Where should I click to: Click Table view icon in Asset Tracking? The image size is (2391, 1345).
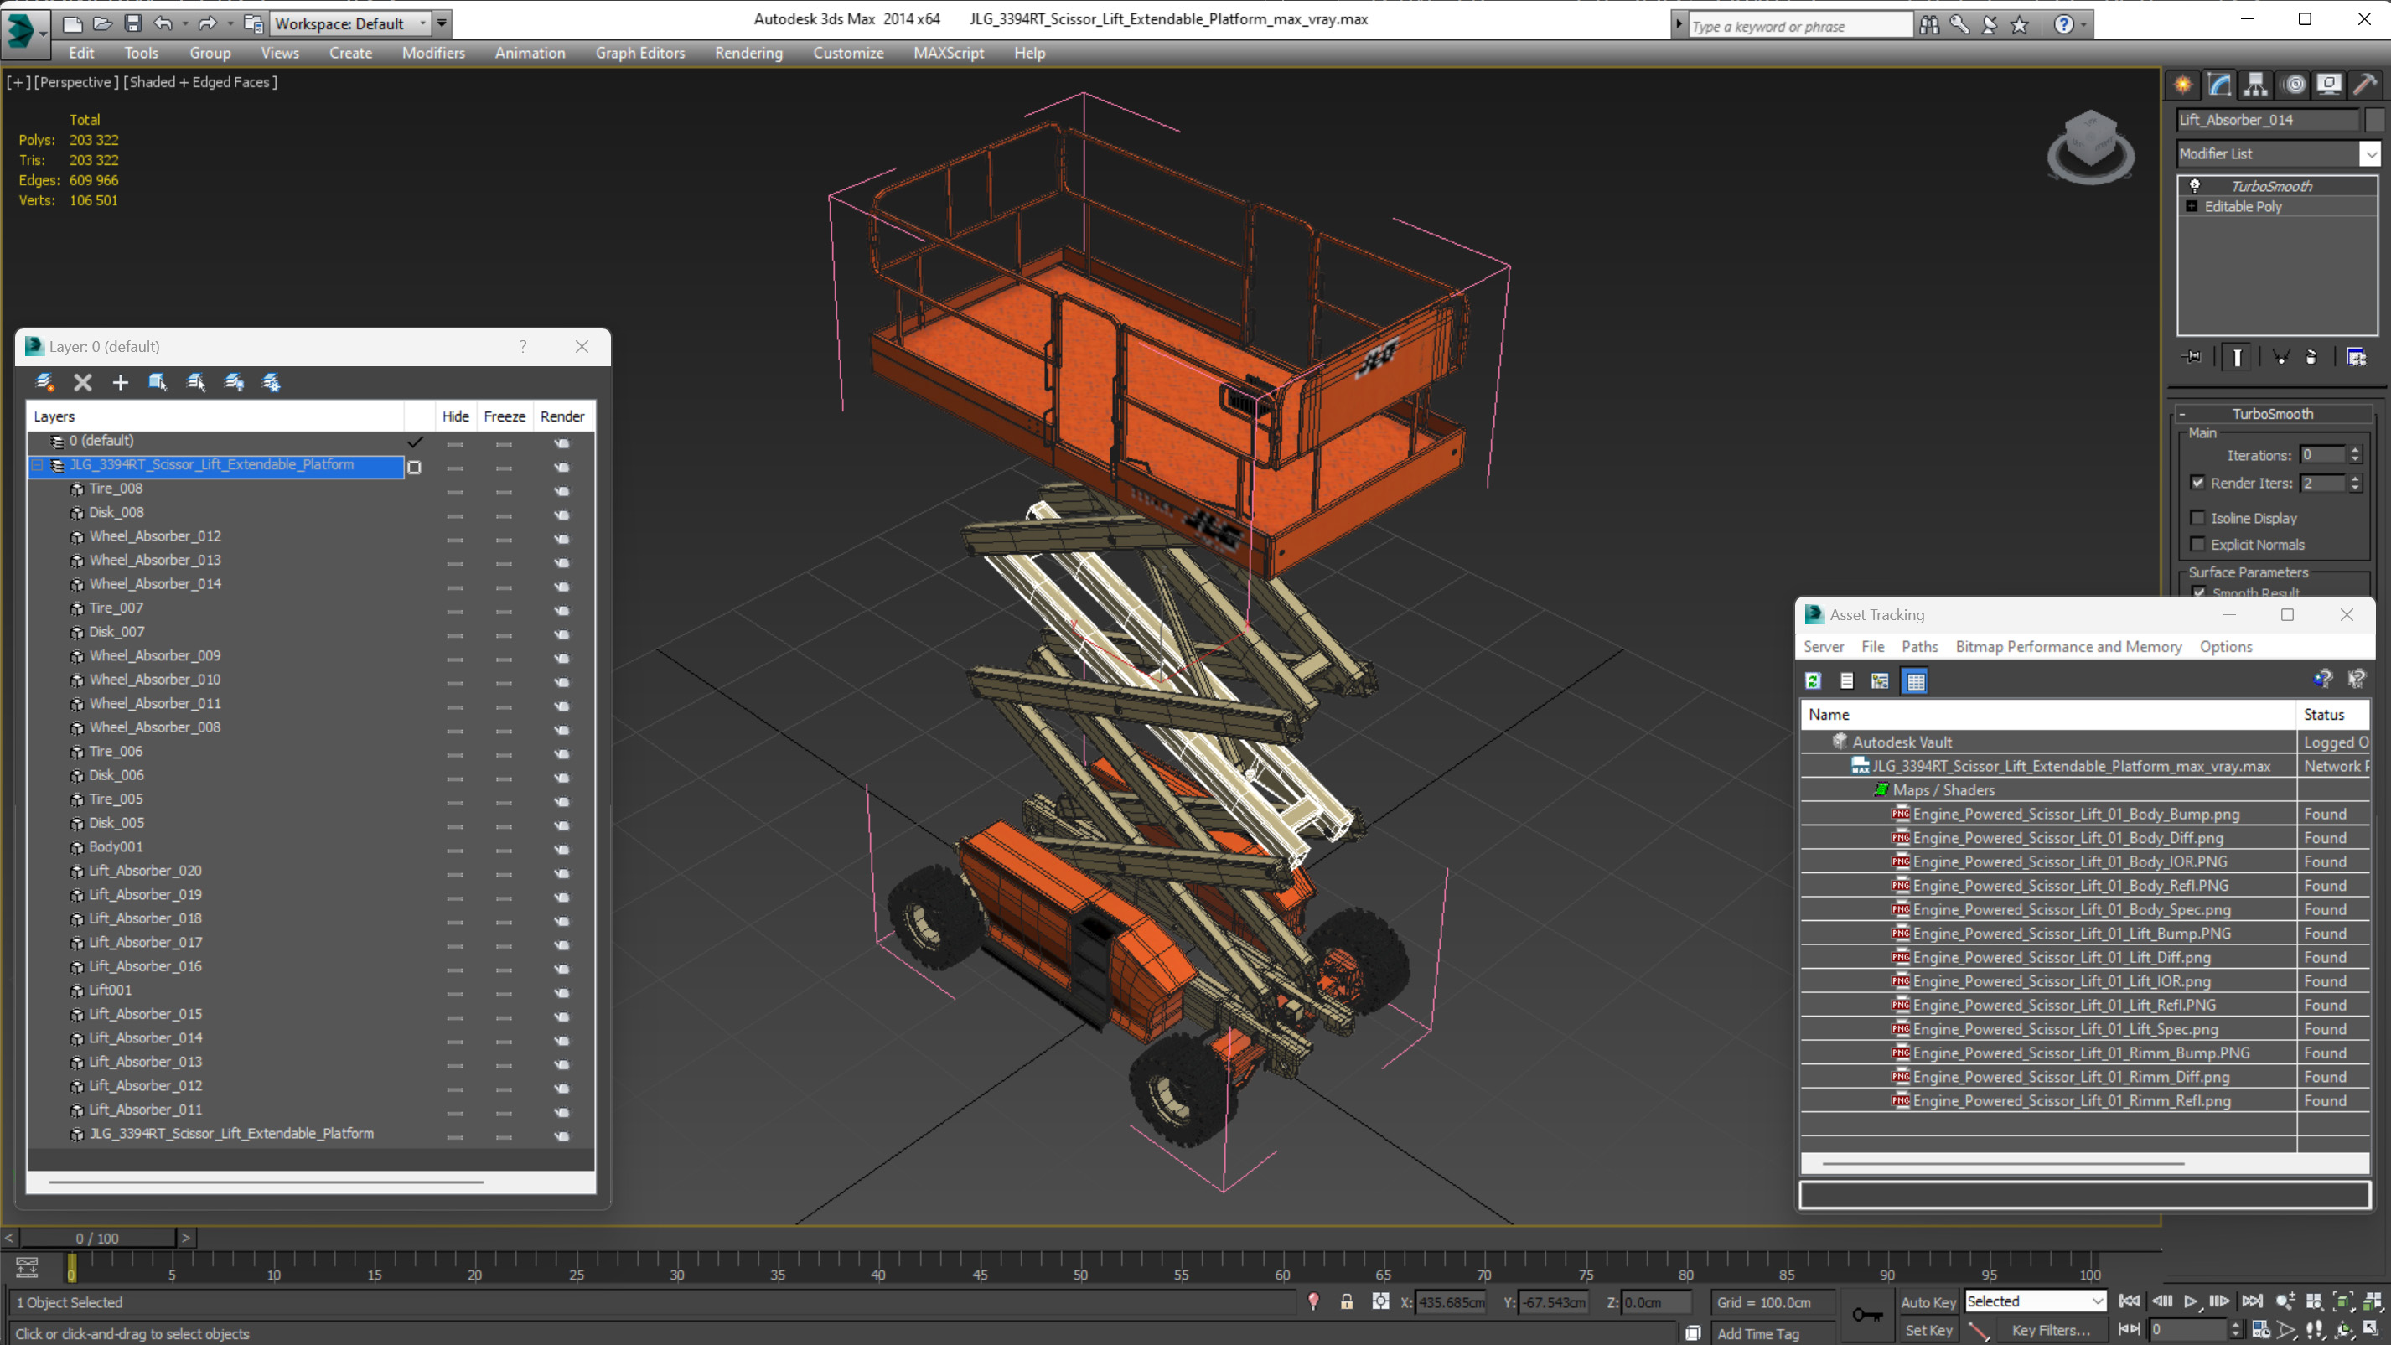pyautogui.click(x=1915, y=681)
